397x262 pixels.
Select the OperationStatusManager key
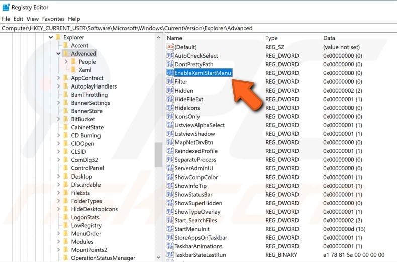tap(104, 258)
